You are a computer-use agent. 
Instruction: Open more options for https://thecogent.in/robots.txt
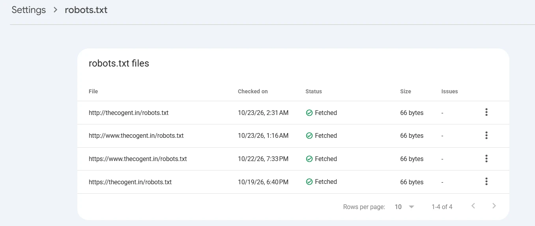pos(486,182)
